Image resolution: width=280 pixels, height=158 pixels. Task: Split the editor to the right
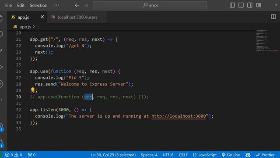273,17
